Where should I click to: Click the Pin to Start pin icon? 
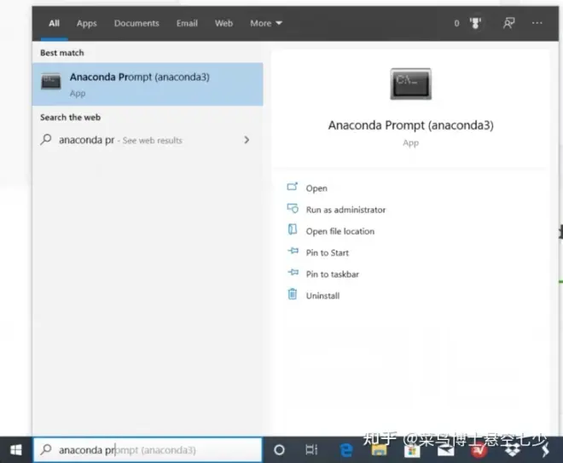click(293, 251)
